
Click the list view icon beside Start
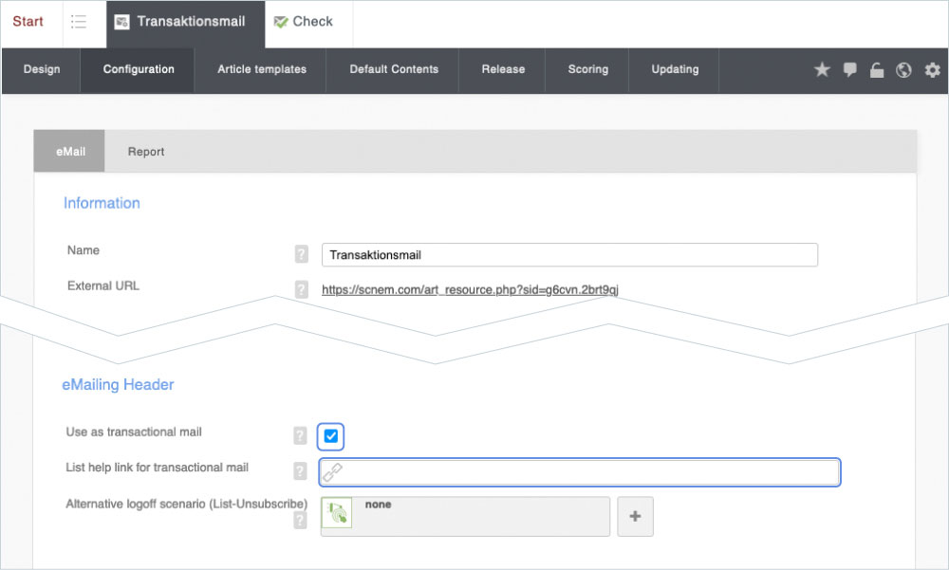[79, 22]
